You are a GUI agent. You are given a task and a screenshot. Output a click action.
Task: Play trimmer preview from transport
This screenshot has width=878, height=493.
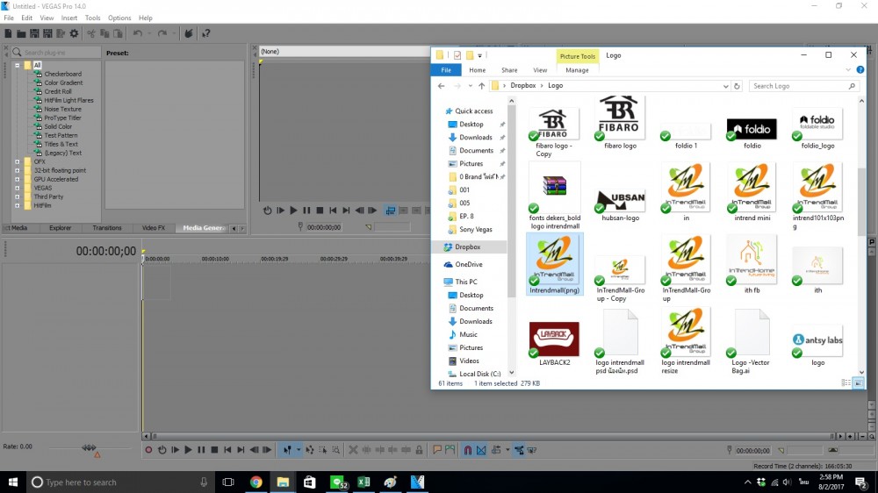293,211
